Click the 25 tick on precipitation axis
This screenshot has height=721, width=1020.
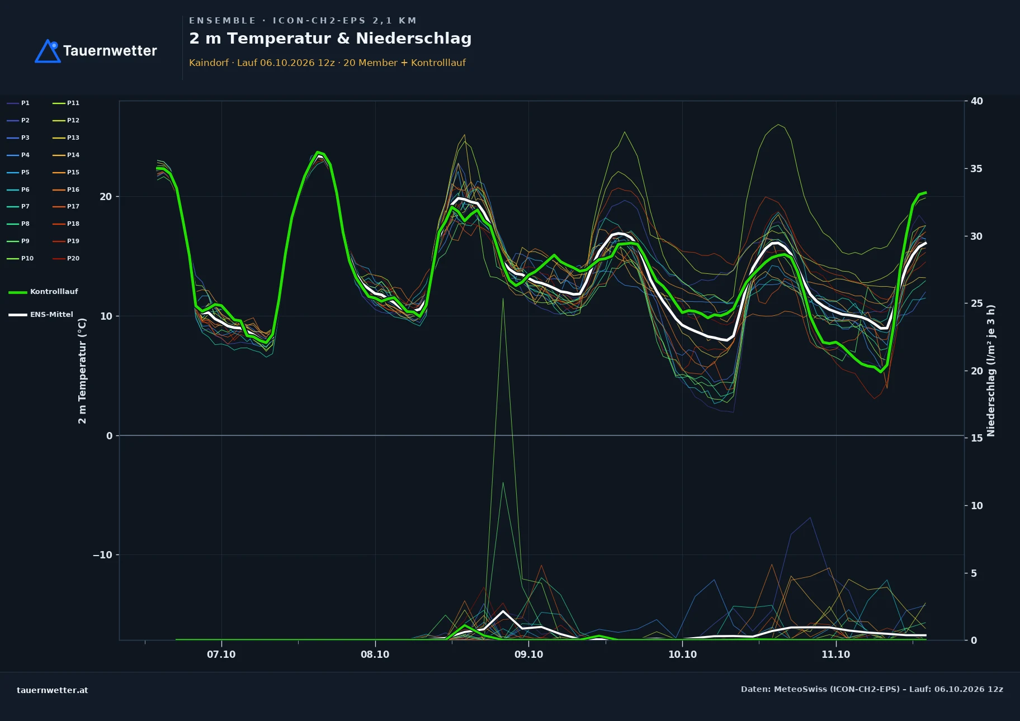977,303
